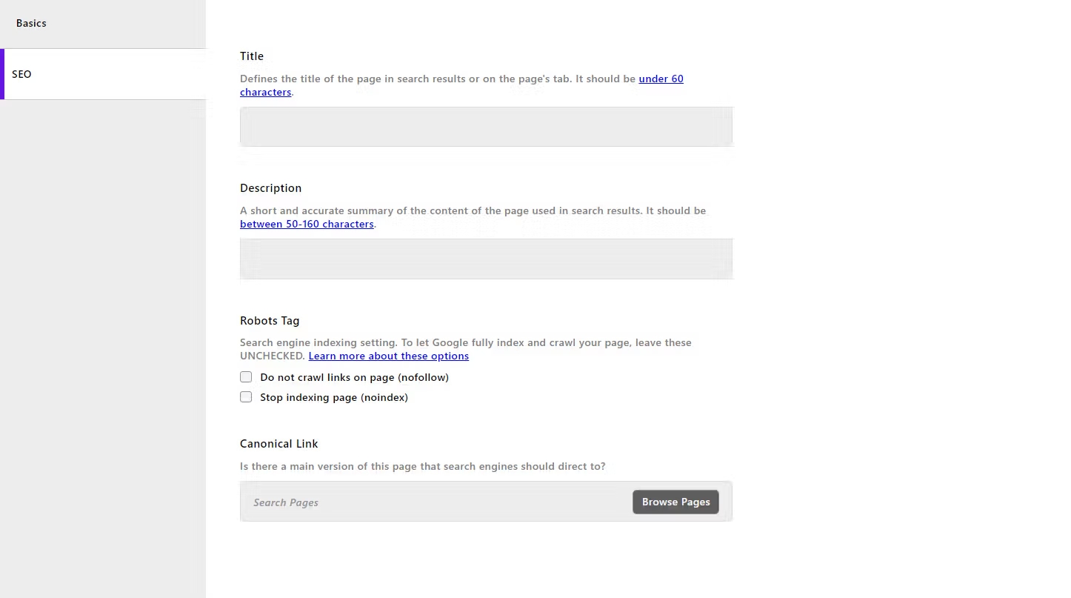Click the Canonical Link heading
Image resolution: width=1071 pixels, height=598 pixels.
(x=279, y=443)
